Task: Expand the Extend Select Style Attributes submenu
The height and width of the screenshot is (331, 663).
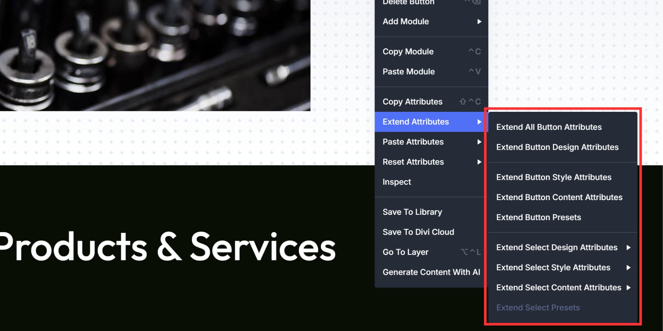Action: coord(553,267)
